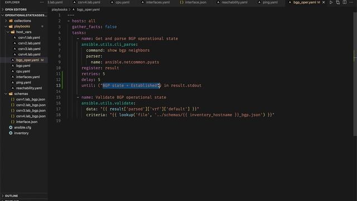Open bgp.yaml from the explorer

pos(23,66)
